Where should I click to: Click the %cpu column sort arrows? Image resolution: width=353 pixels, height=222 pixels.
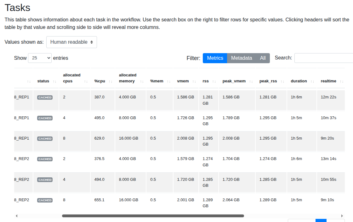click(x=111, y=81)
